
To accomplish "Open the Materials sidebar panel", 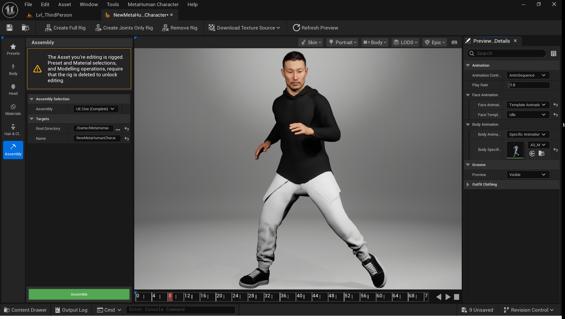I will 13,109.
